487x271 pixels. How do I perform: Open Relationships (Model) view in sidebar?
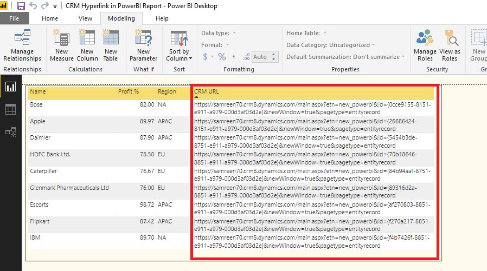tap(10, 131)
